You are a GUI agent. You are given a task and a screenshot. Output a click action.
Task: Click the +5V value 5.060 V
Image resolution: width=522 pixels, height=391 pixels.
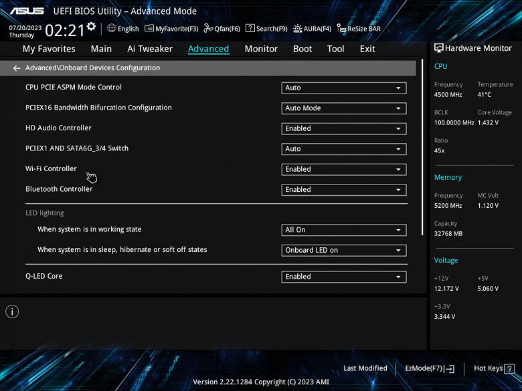pyautogui.click(x=488, y=289)
